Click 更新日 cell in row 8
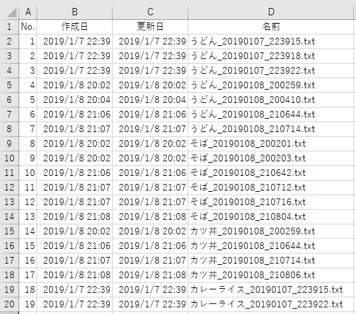The height and width of the screenshot is (314, 356). point(150,129)
